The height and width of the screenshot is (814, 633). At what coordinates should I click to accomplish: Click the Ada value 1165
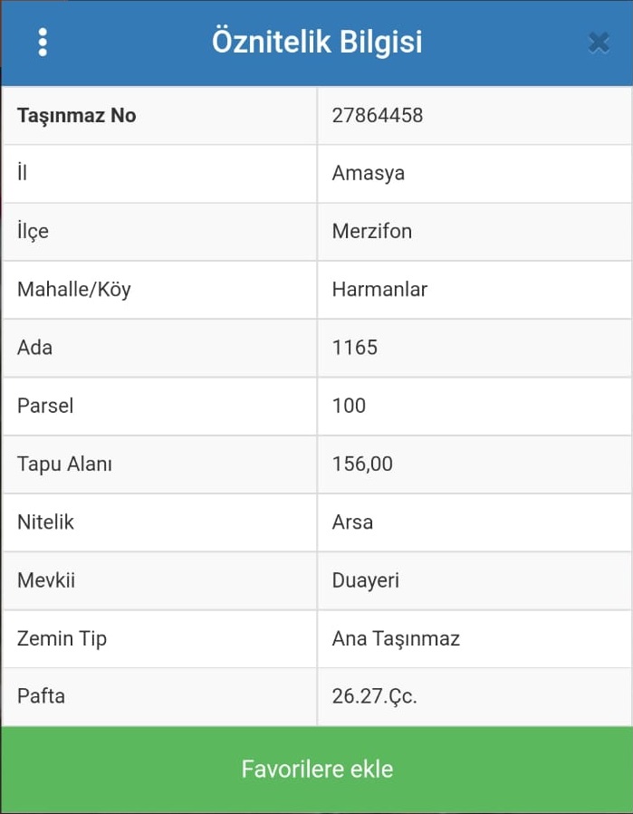[355, 348]
